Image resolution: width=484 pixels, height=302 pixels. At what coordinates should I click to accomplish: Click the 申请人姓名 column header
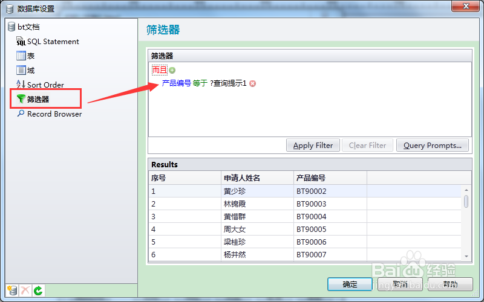pos(258,178)
